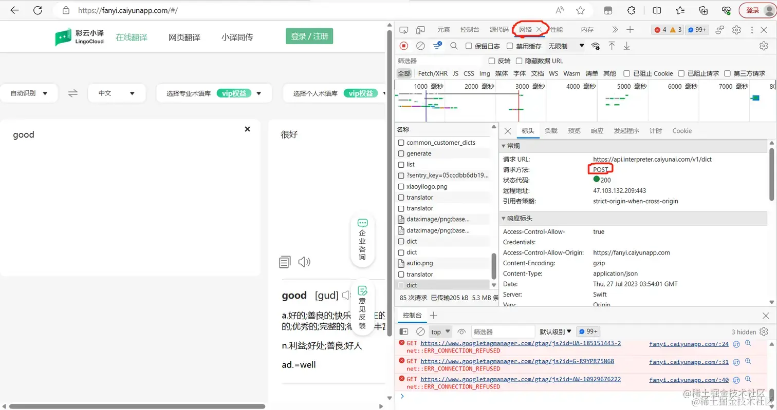Close the request details pane
Image resolution: width=777 pixels, height=410 pixels.
point(508,131)
